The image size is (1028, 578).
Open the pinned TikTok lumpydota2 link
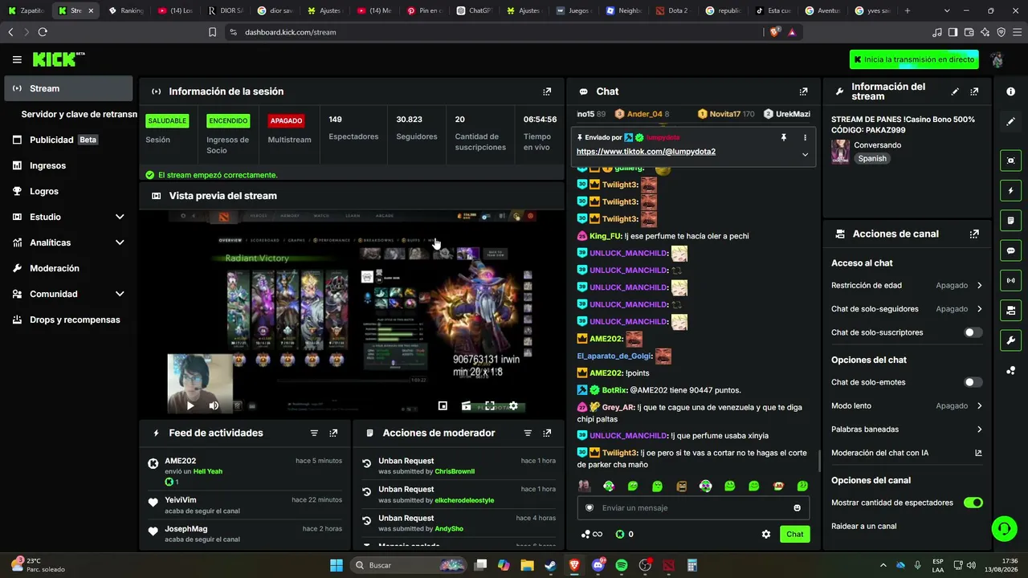pos(646,152)
